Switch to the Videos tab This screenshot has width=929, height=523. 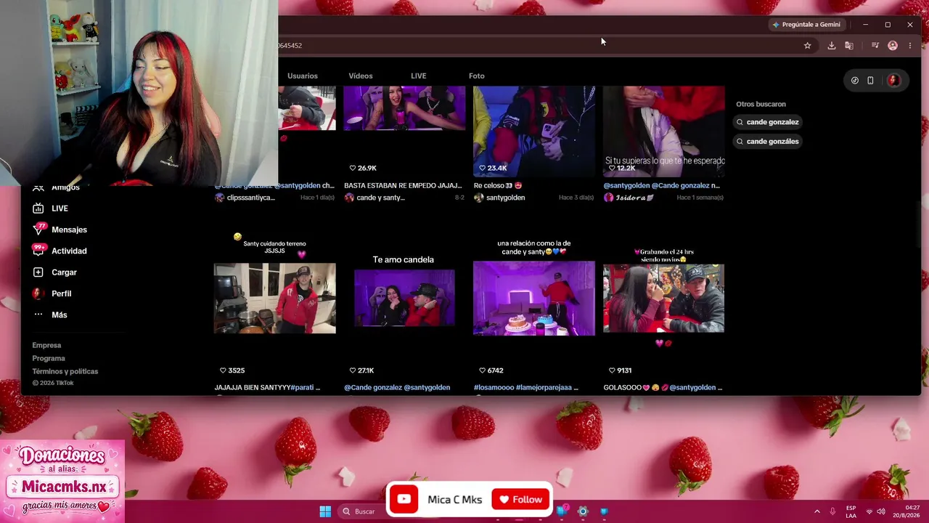coord(361,76)
